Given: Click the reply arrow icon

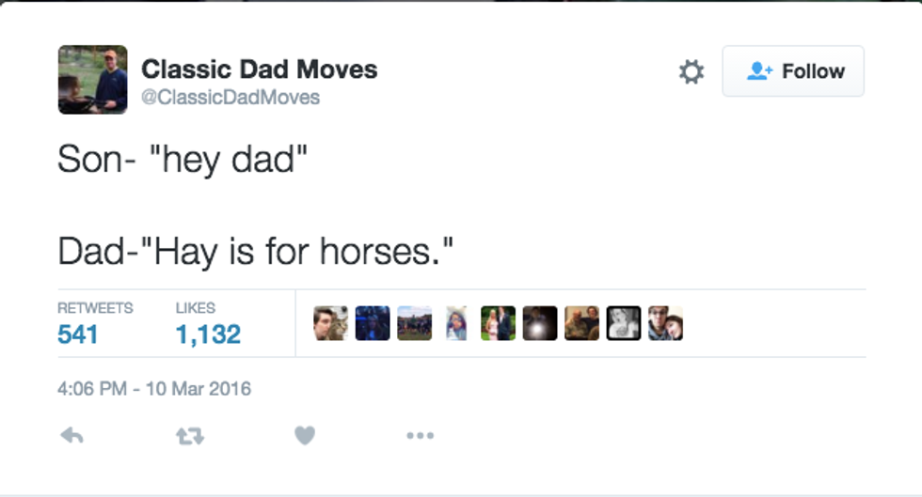Looking at the screenshot, I should coord(72,435).
